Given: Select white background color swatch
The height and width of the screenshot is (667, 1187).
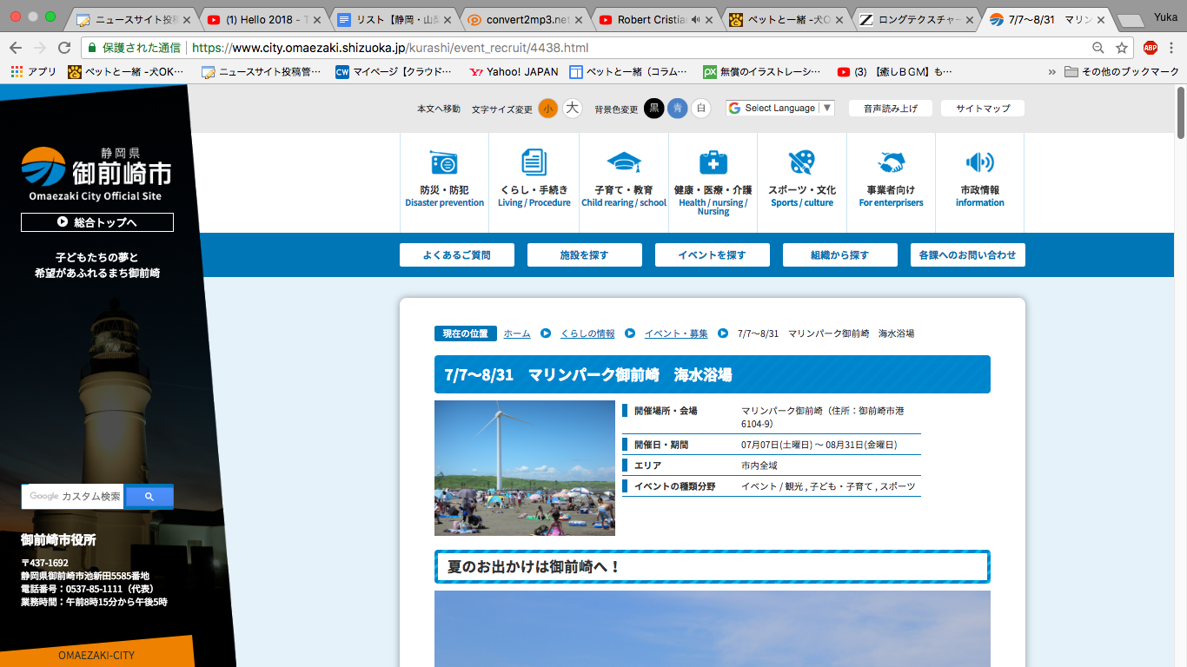Looking at the screenshot, I should (x=700, y=109).
